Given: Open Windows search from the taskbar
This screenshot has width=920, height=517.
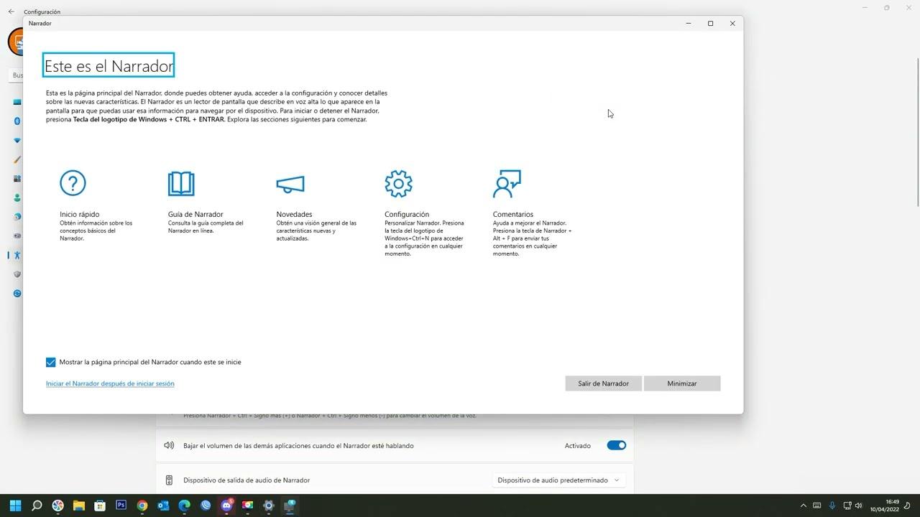Looking at the screenshot, I should (36, 506).
